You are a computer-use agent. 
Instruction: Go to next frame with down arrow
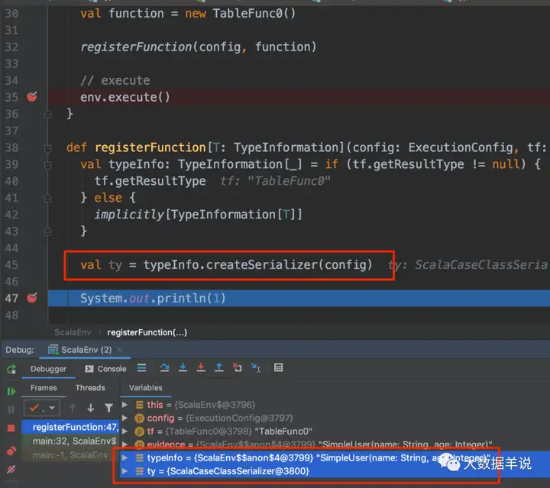click(x=90, y=408)
